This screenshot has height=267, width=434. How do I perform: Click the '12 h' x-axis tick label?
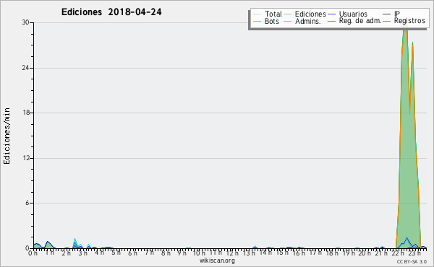pyautogui.click(x=232, y=253)
